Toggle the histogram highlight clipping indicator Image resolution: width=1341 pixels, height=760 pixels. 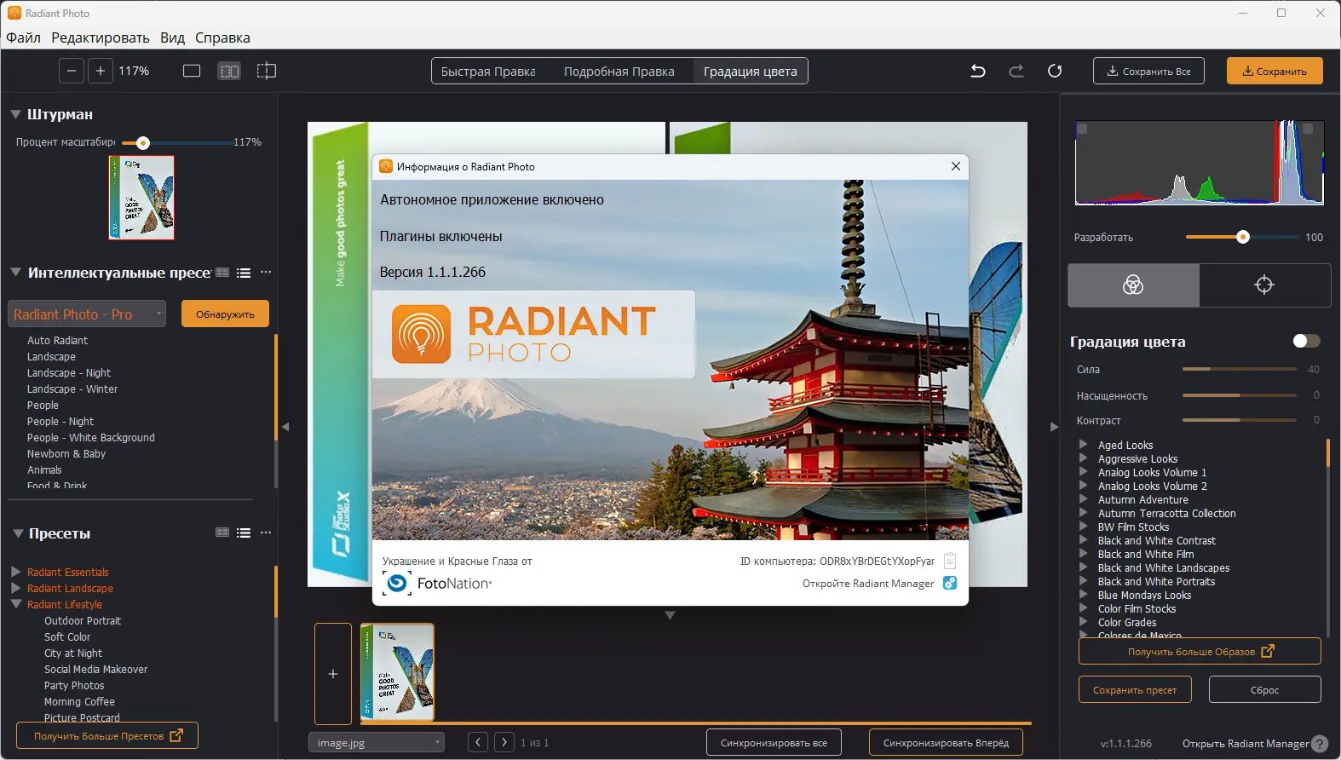(x=1308, y=129)
